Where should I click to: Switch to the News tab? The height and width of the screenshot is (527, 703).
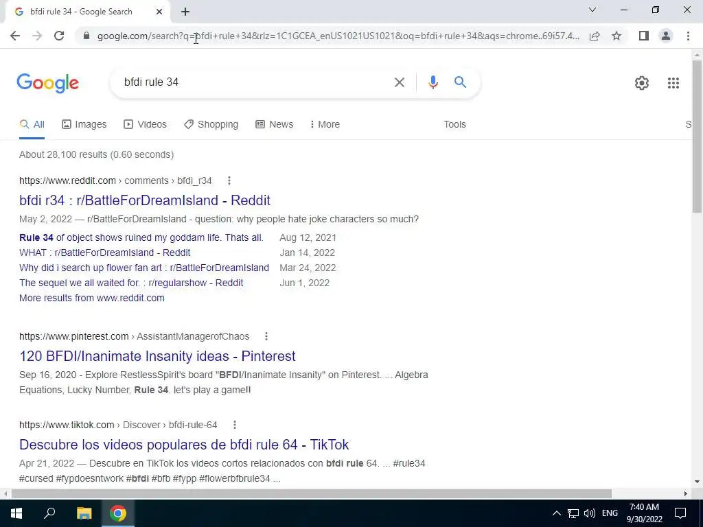point(275,125)
